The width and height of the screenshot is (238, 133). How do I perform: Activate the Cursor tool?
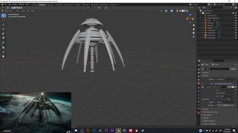pyautogui.click(x=3, y=20)
